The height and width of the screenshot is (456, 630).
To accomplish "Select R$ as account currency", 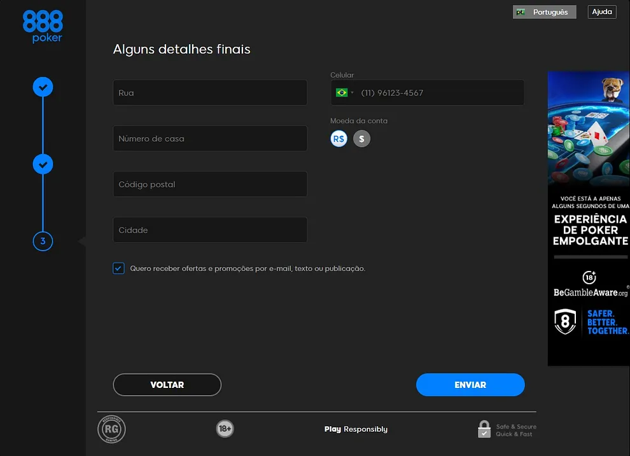I will (339, 139).
